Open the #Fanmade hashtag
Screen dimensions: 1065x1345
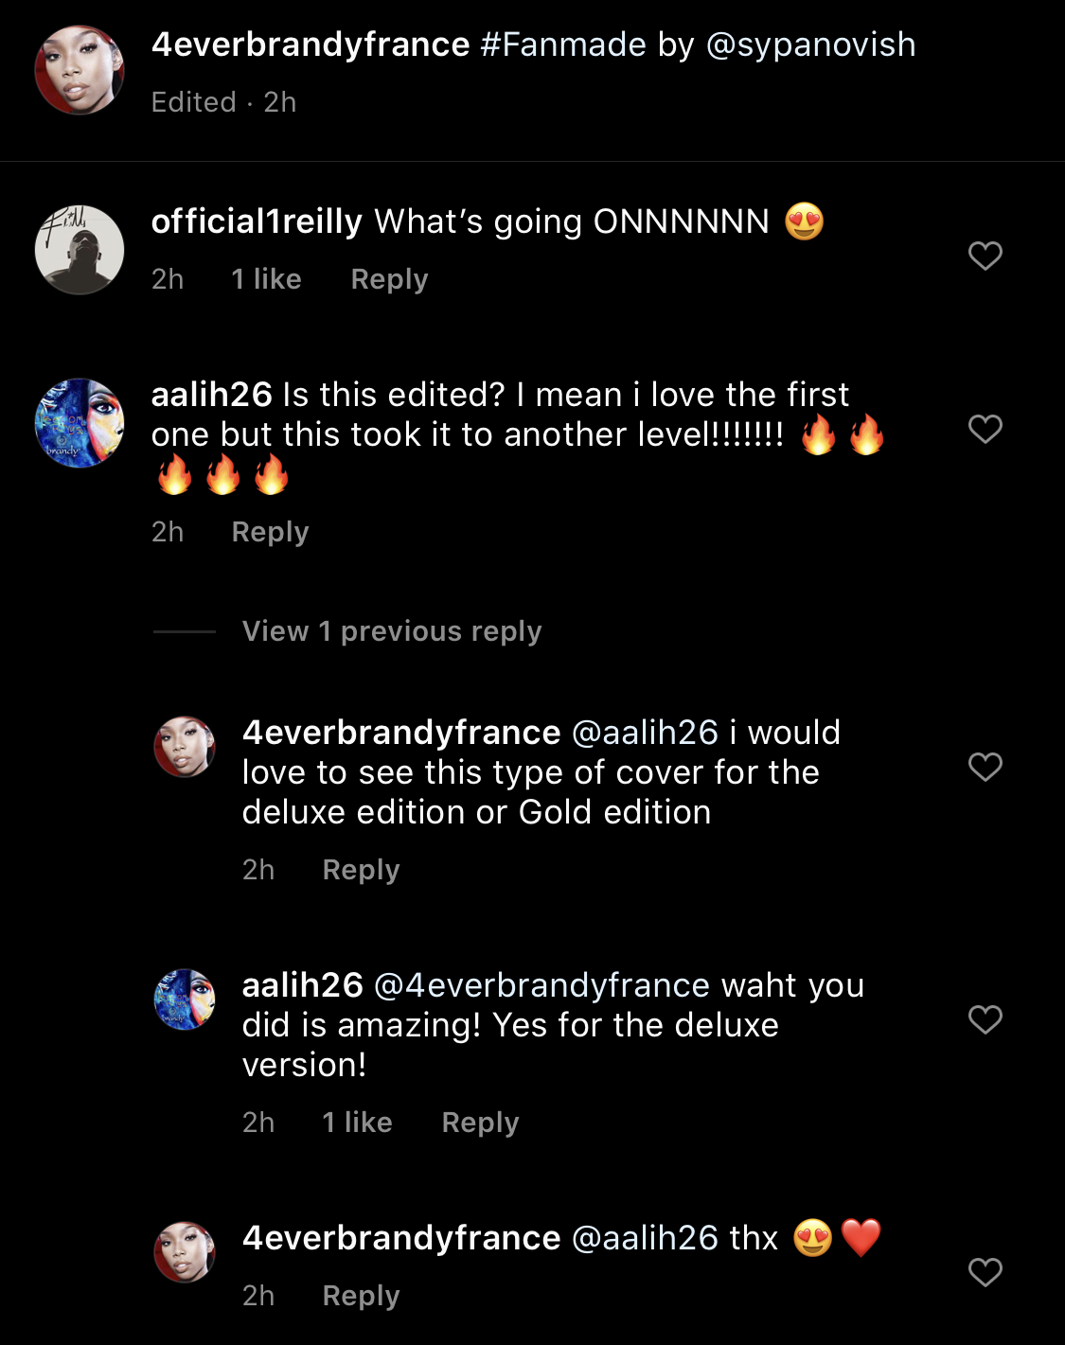click(x=562, y=44)
